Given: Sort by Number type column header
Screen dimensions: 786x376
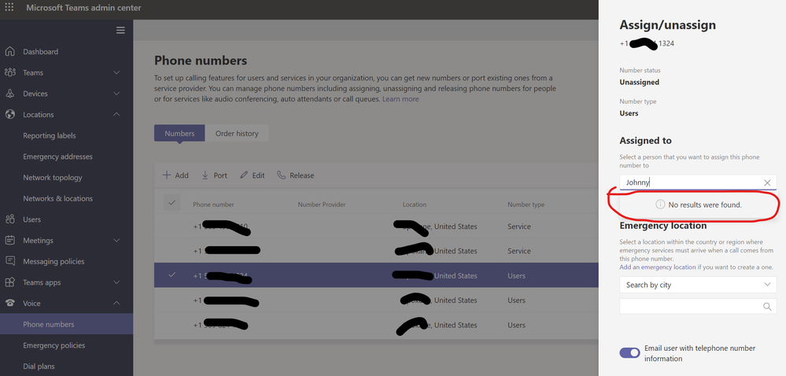Looking at the screenshot, I should click(526, 205).
